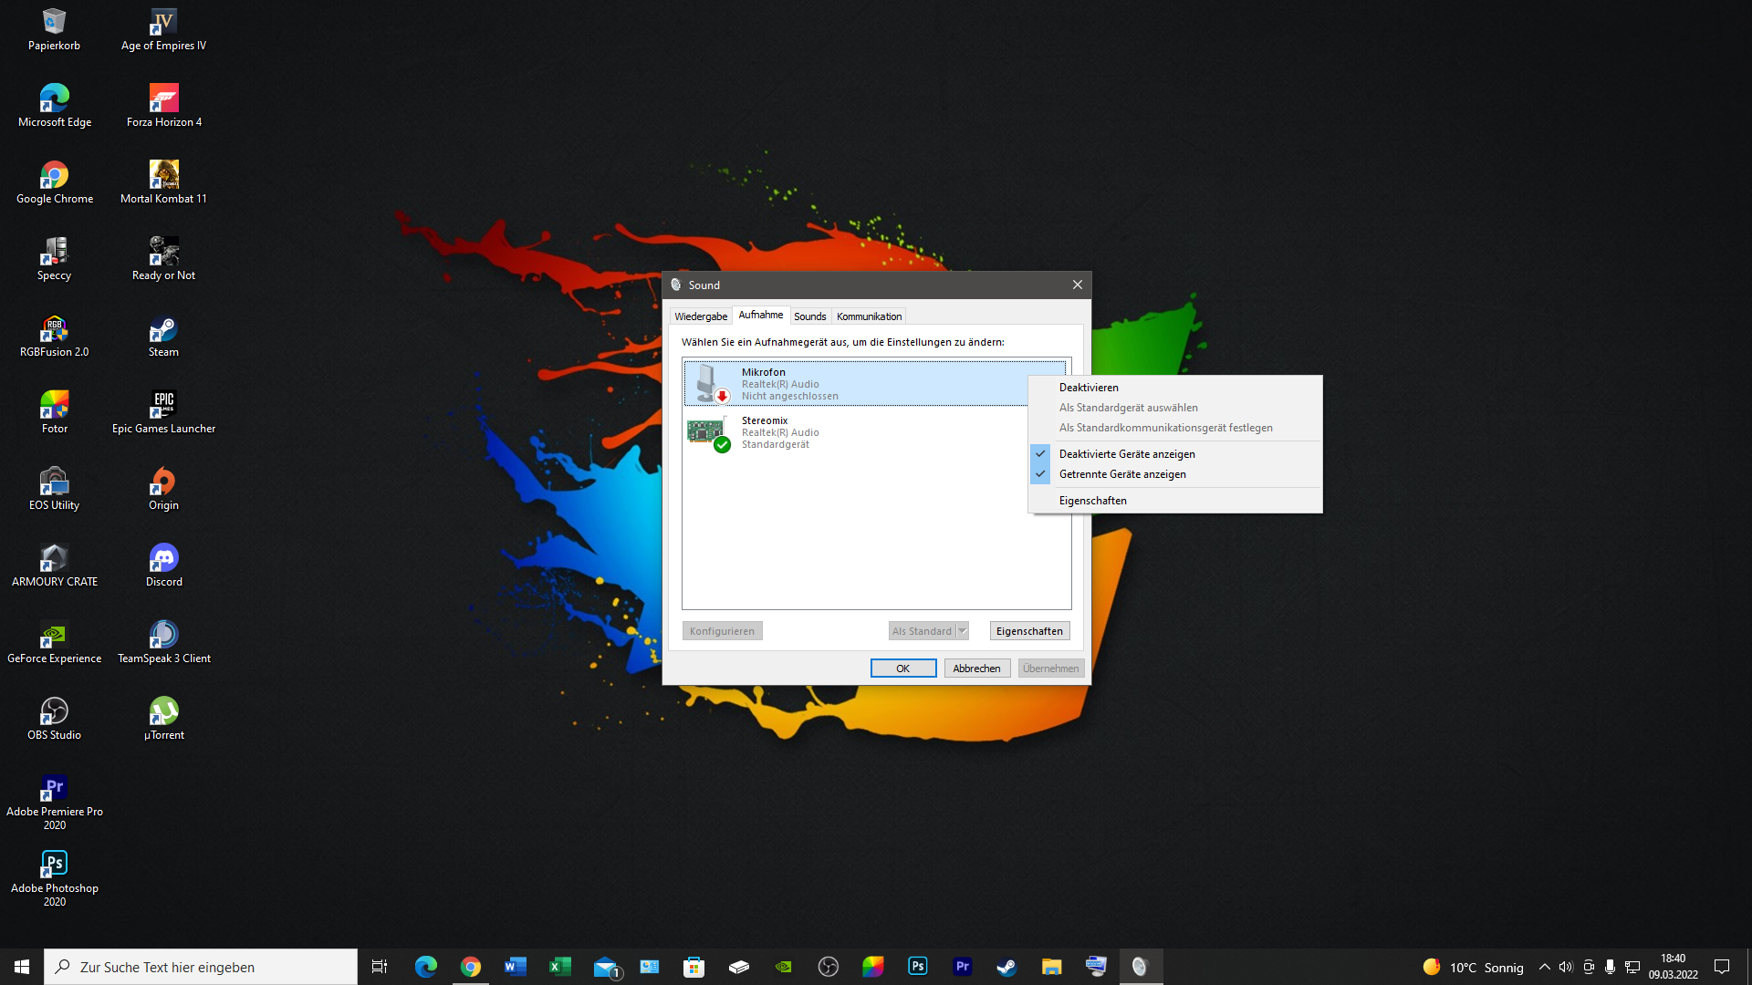Click Excel icon in taskbar
1752x985 pixels.
(x=559, y=967)
